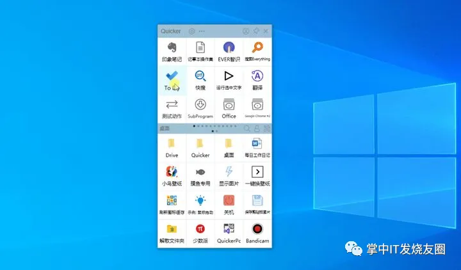461x270 pixels.
Task: Run the save-screenshot floppy disk action
Action: [x=257, y=205]
